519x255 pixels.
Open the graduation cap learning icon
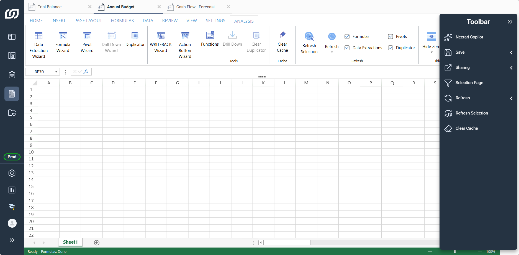(x=12, y=207)
